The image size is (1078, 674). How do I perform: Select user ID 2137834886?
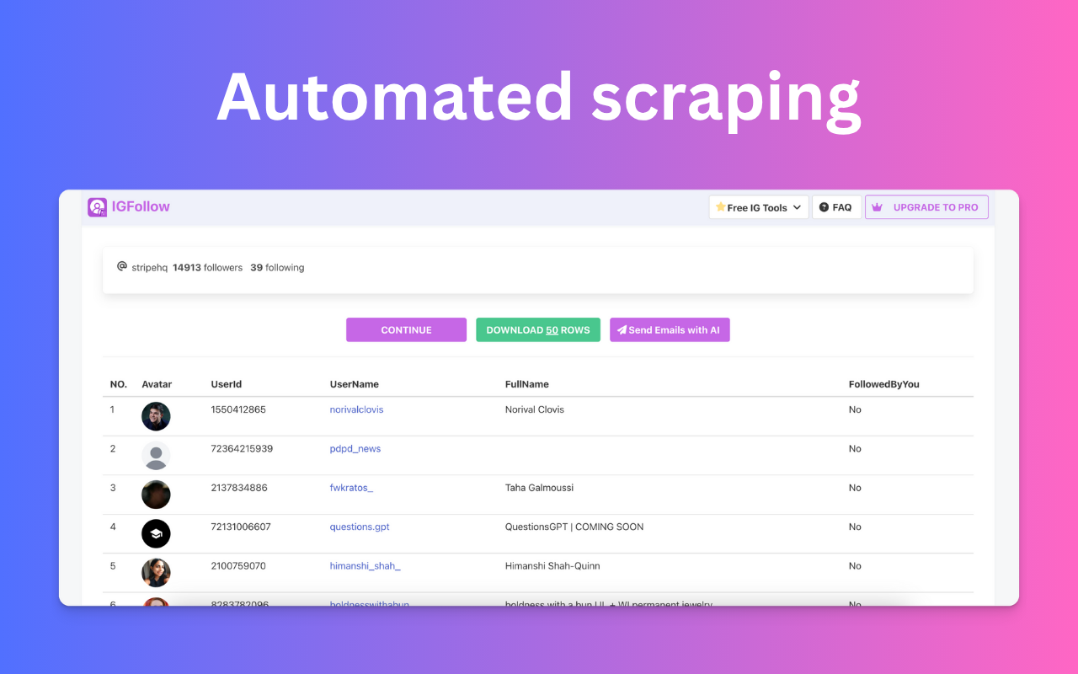239,488
